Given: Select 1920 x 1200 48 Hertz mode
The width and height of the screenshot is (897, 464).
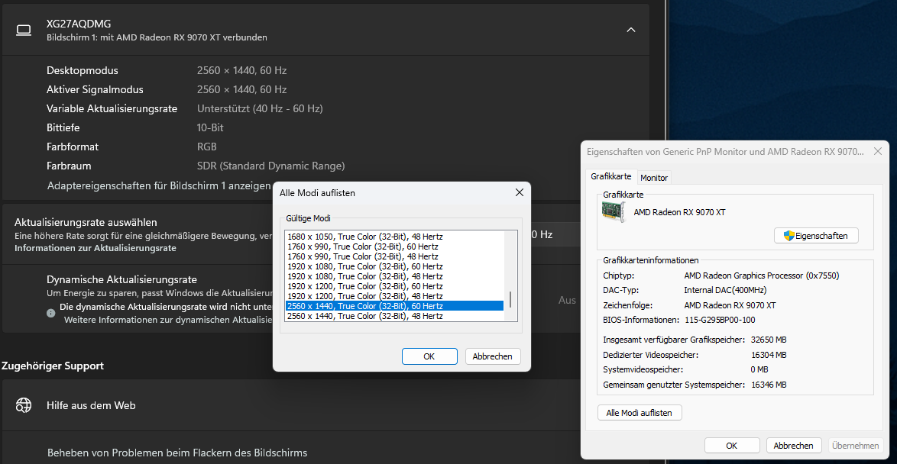Looking at the screenshot, I should (x=394, y=296).
